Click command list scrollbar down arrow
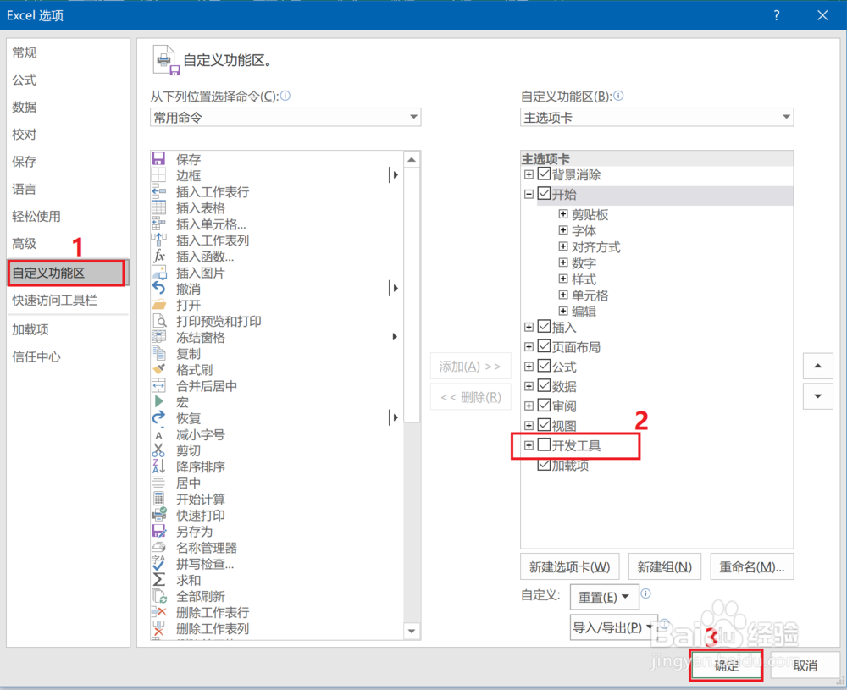 pos(412,631)
